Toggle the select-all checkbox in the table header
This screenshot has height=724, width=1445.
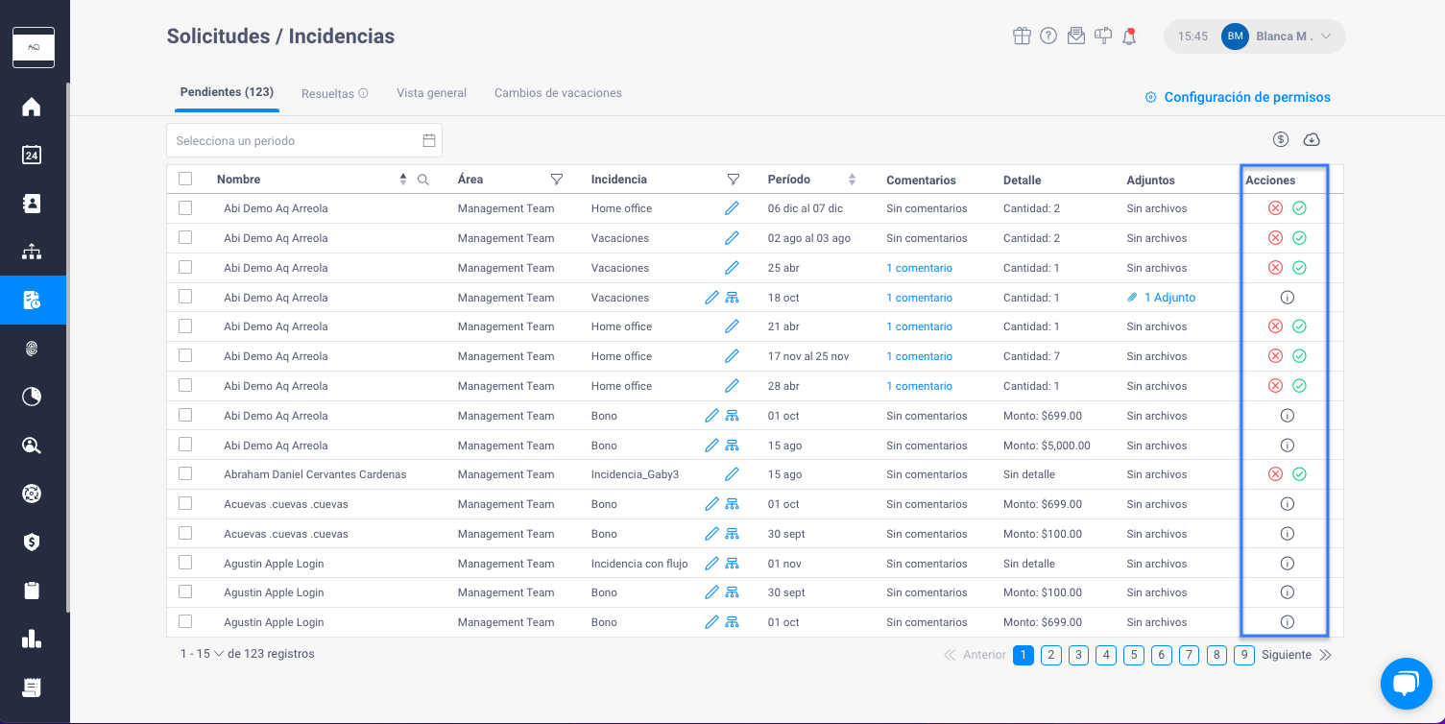pyautogui.click(x=185, y=179)
